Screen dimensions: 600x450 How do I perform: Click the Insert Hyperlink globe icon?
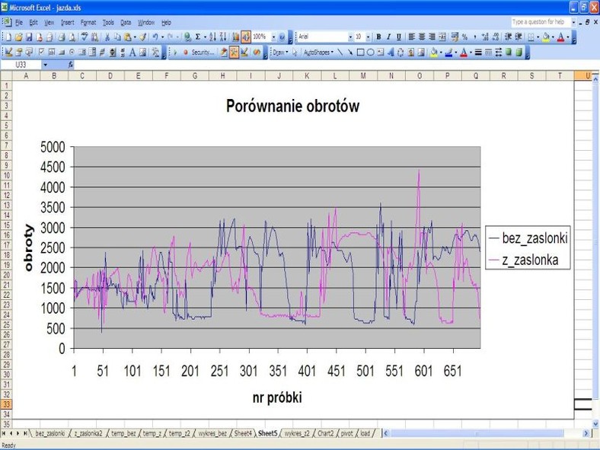pos(187,37)
